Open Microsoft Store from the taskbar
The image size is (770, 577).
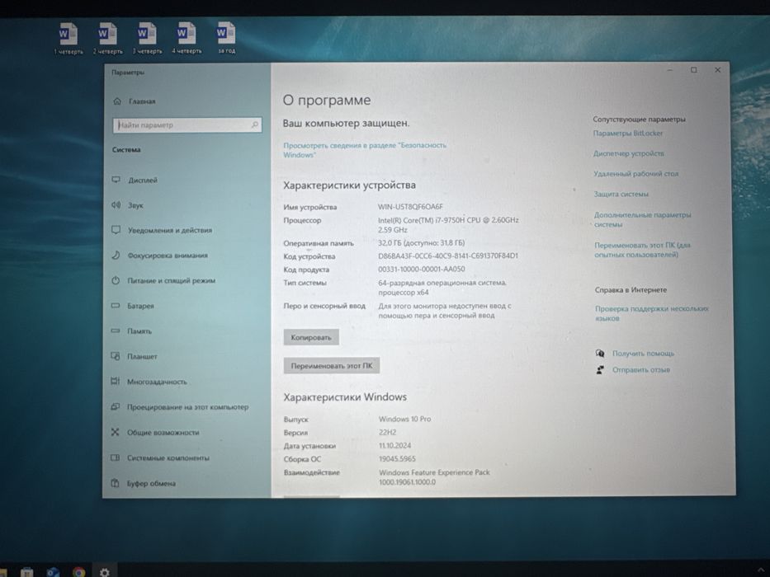(27, 572)
